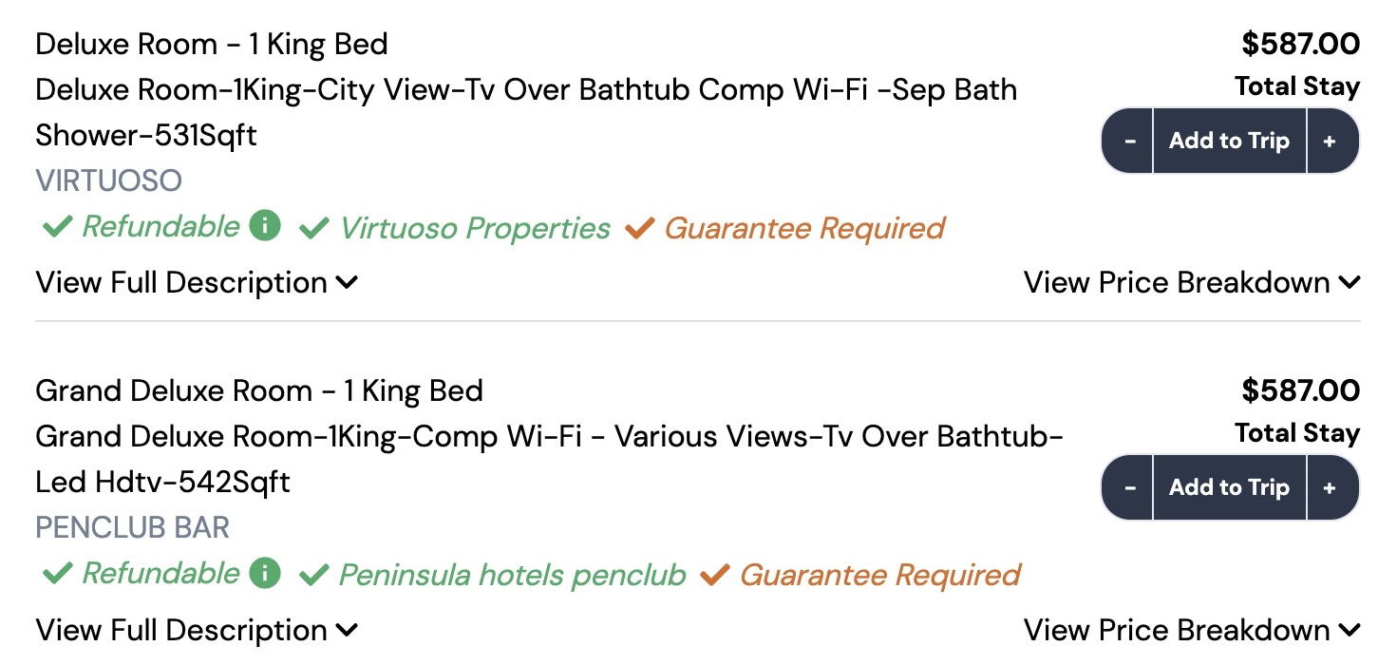1397x665 pixels.
Task: Expand Deluxe Room View Price Breakdown
Action: tap(1191, 282)
